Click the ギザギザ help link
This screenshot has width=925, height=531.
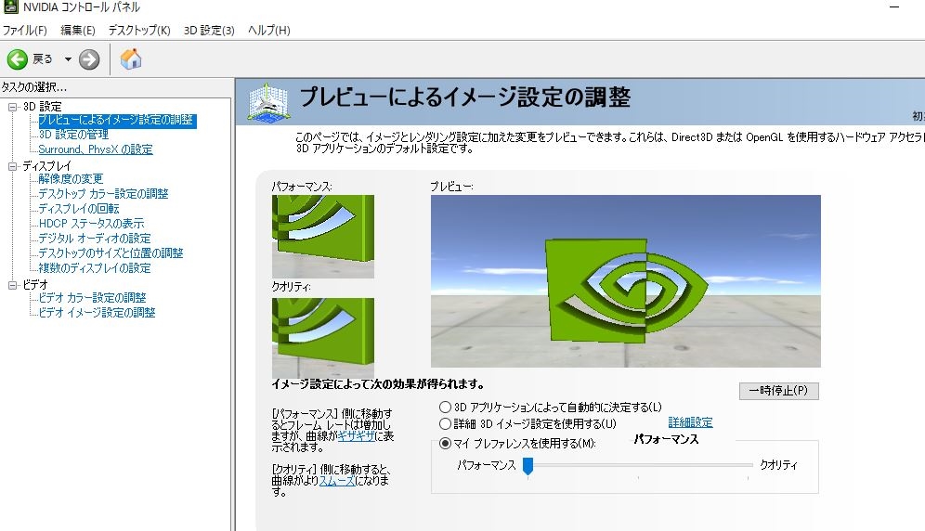357,436
